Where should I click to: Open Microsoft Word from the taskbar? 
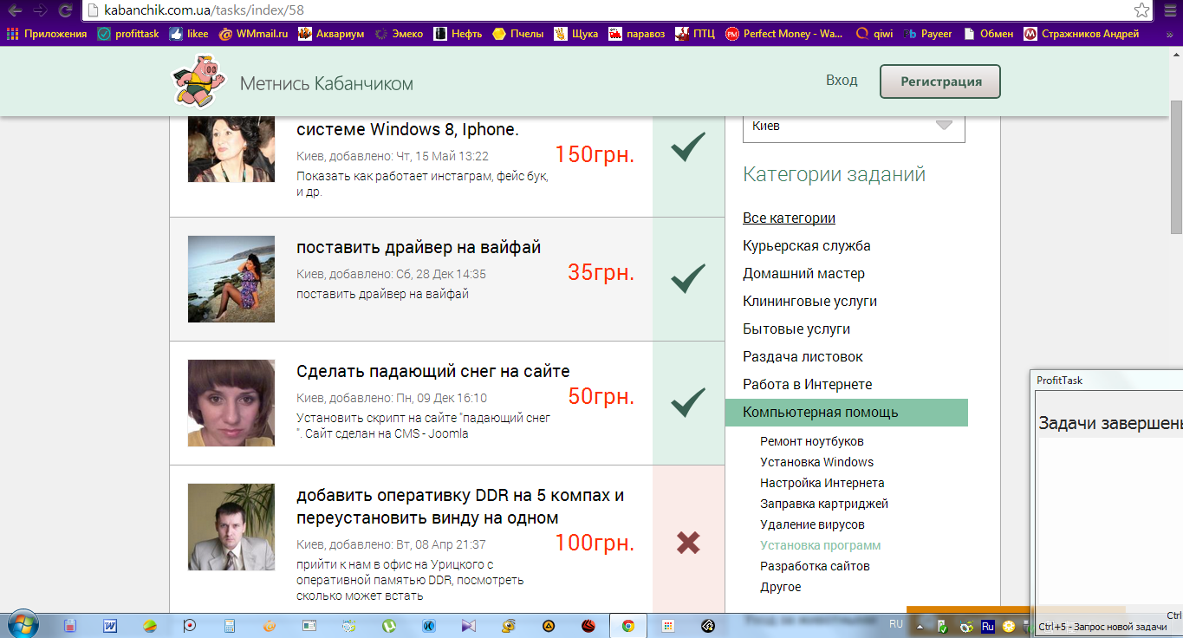point(110,625)
